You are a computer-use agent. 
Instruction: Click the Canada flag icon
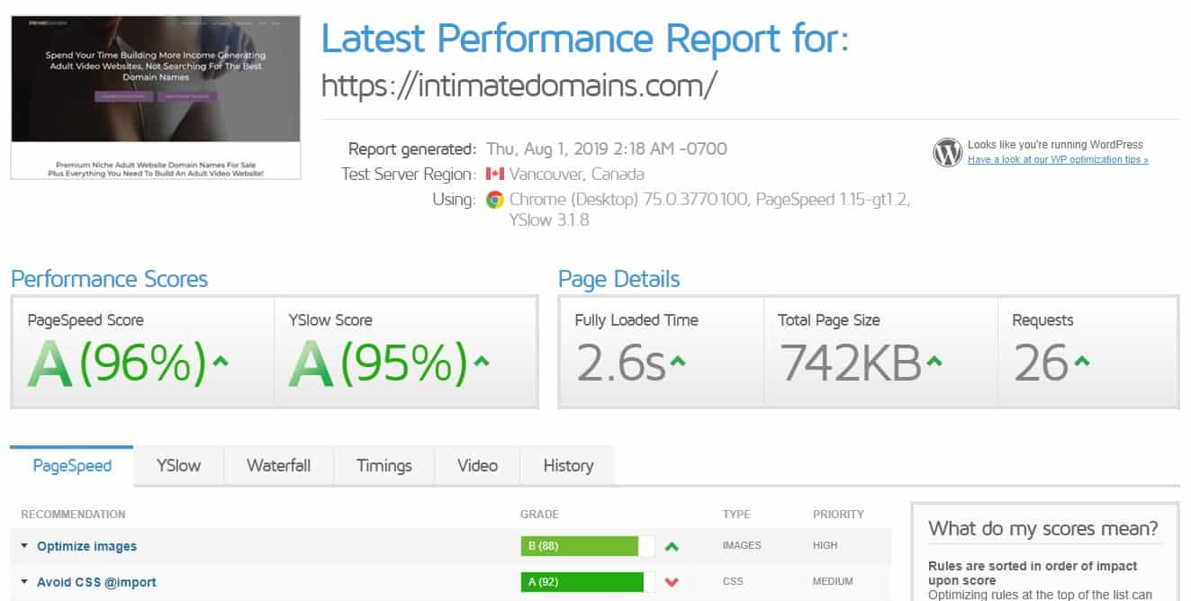tap(494, 174)
